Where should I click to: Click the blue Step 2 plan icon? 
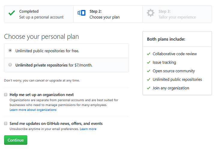coord(82,13)
